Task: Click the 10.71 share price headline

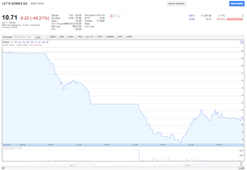Action: coord(9,17)
